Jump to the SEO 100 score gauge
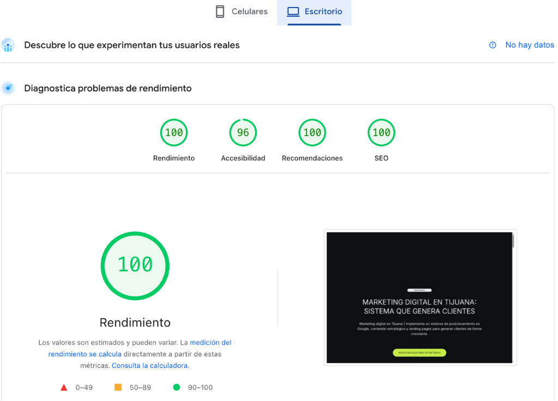The height and width of the screenshot is (401, 558). (381, 133)
